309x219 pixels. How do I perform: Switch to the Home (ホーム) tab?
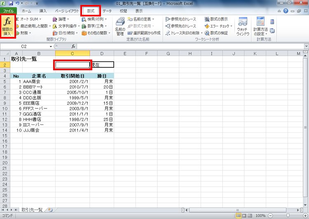click(x=26, y=11)
